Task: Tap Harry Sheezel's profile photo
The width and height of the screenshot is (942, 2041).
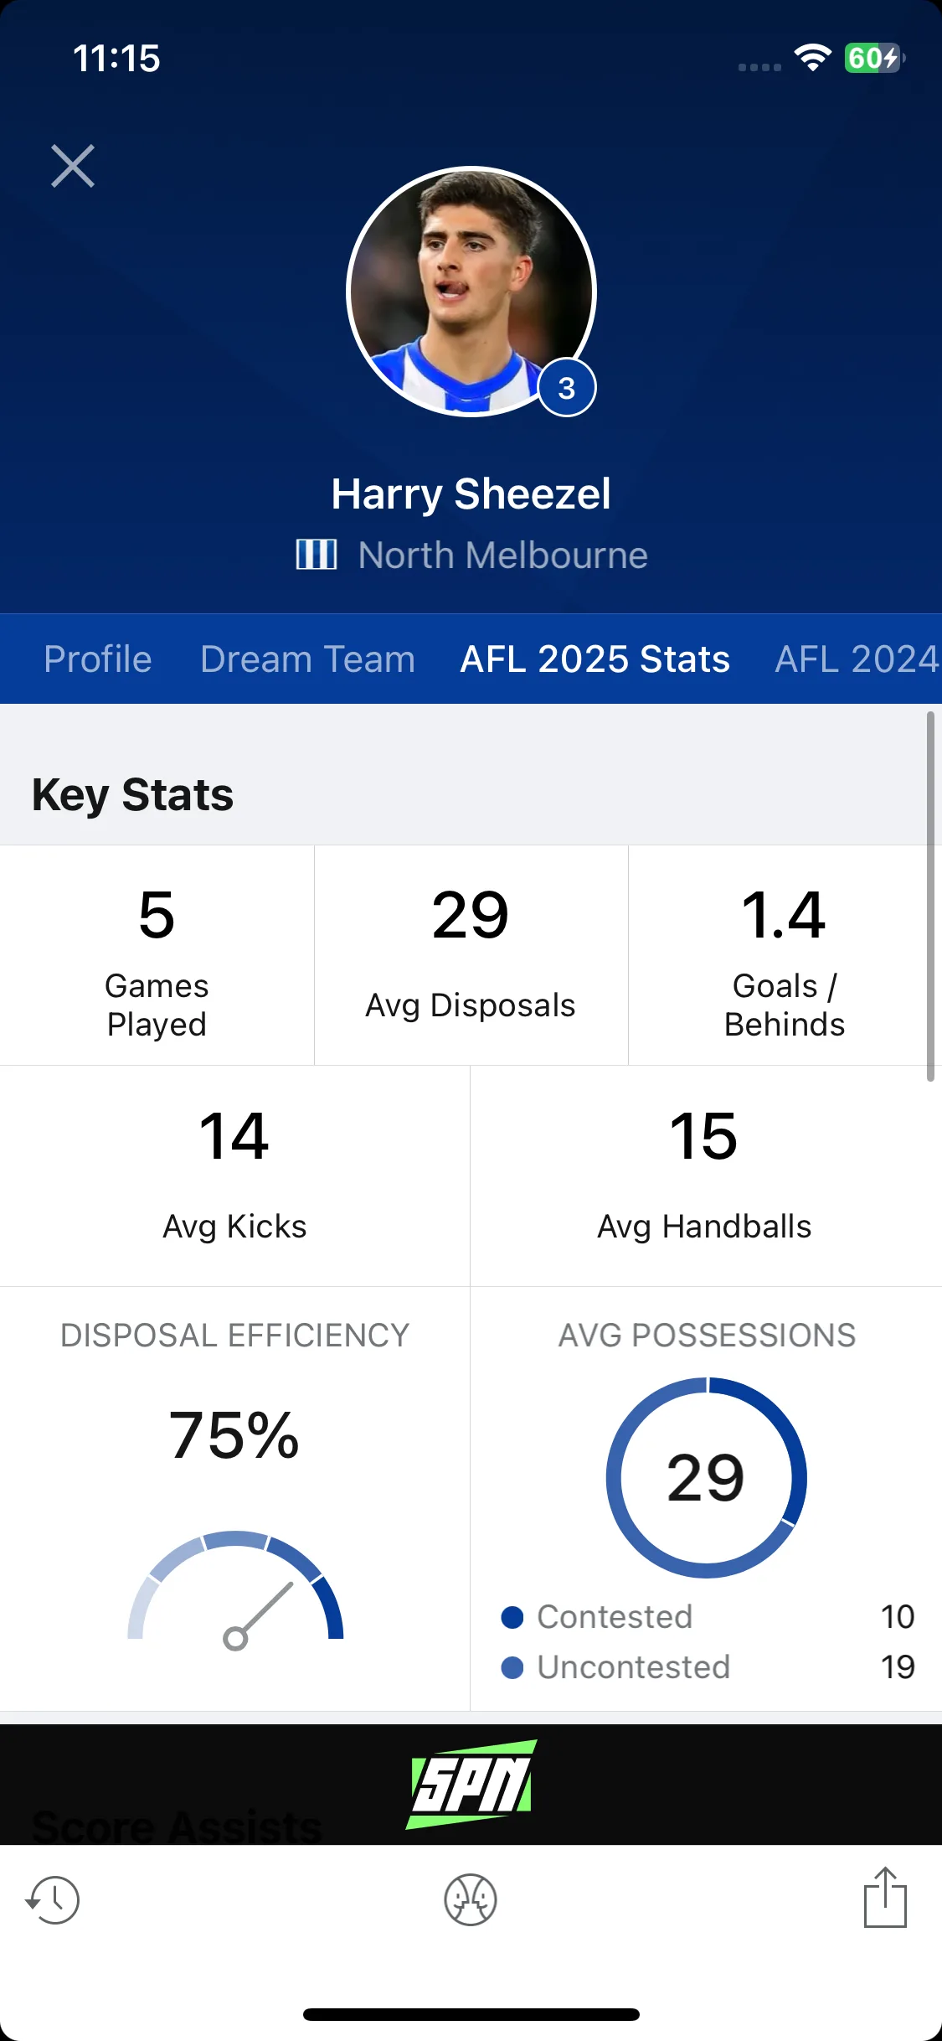Action: pos(471,291)
